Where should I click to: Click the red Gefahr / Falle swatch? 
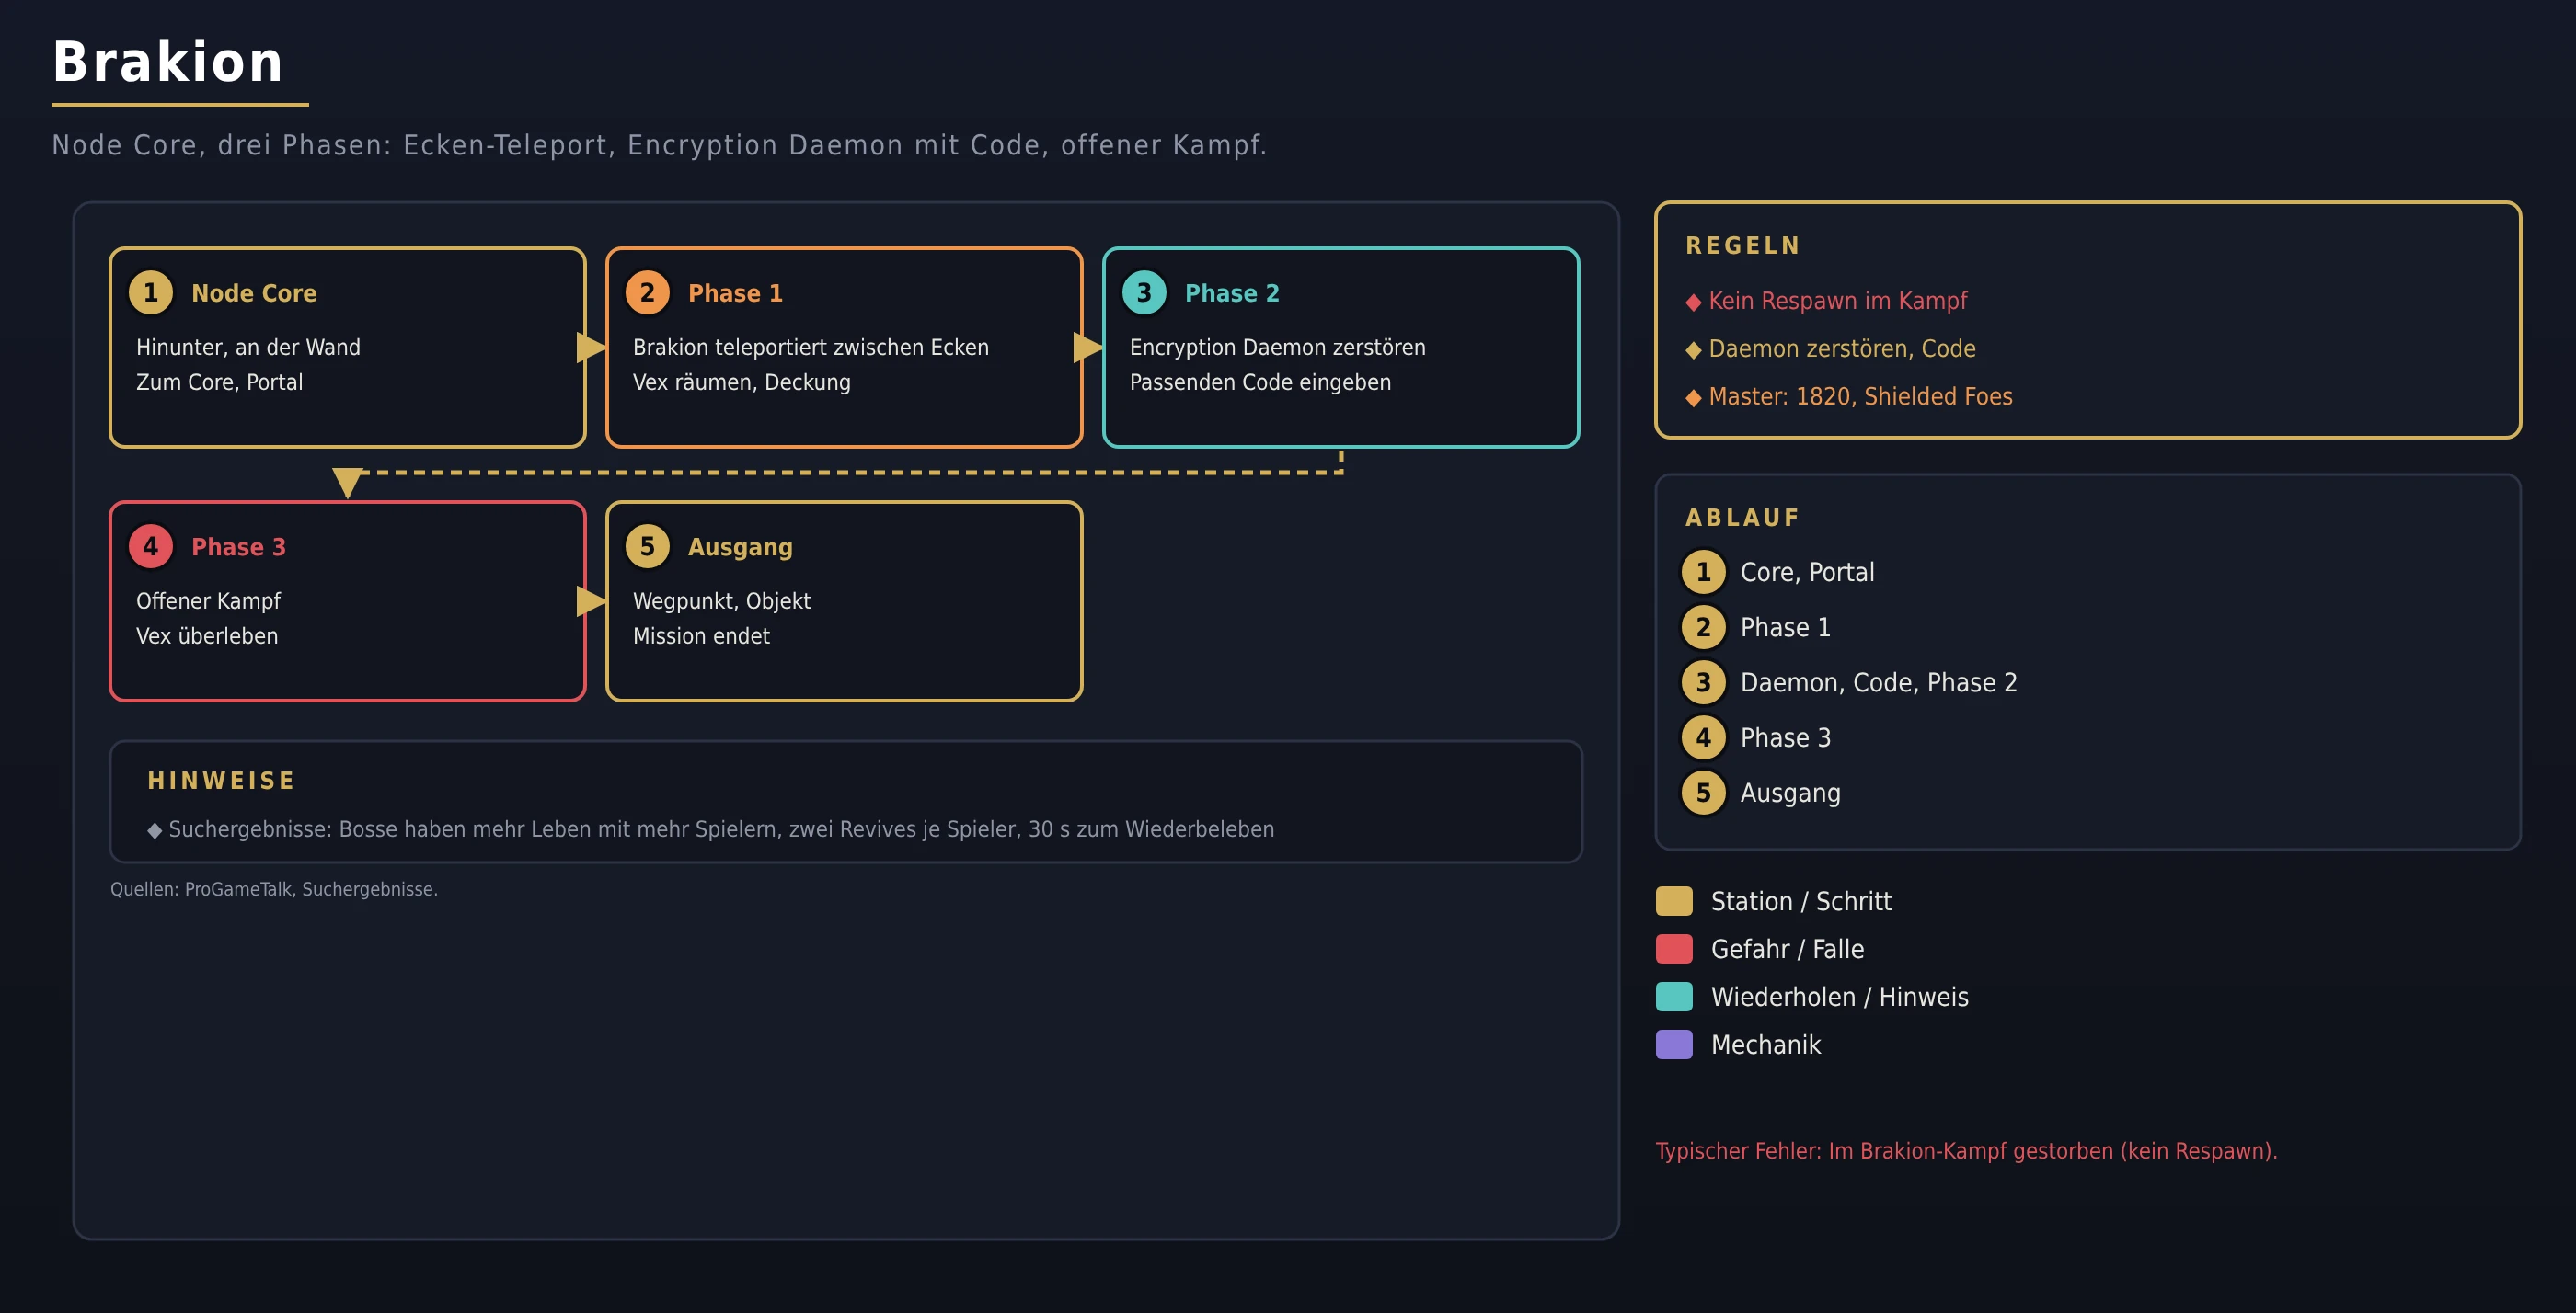(x=1674, y=948)
